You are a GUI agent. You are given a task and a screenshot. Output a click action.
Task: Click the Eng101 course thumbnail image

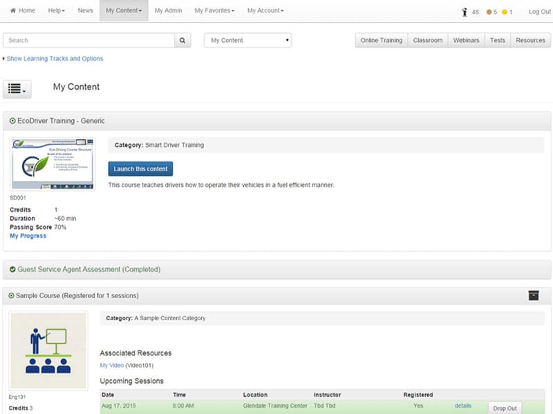point(48,351)
